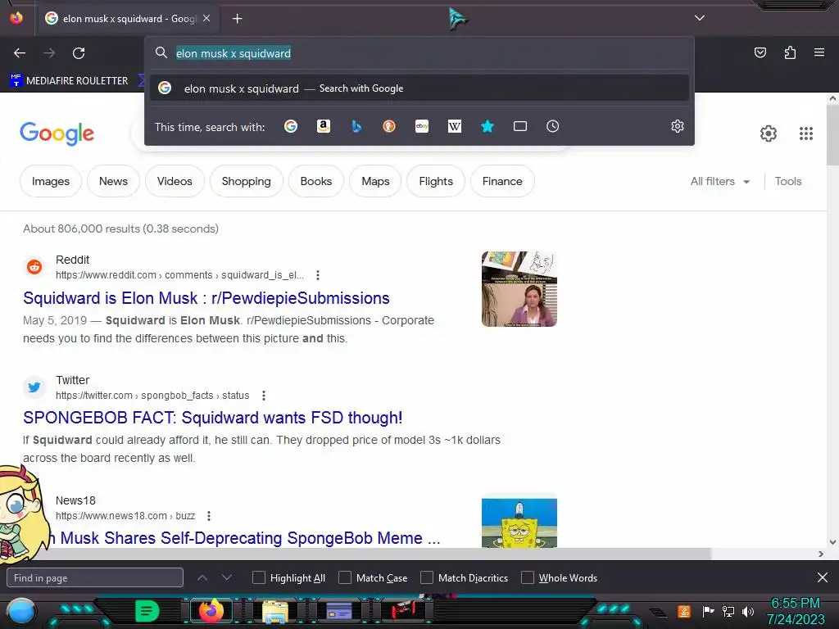
Task: Search this time with Wikipedia icon
Action: click(454, 126)
